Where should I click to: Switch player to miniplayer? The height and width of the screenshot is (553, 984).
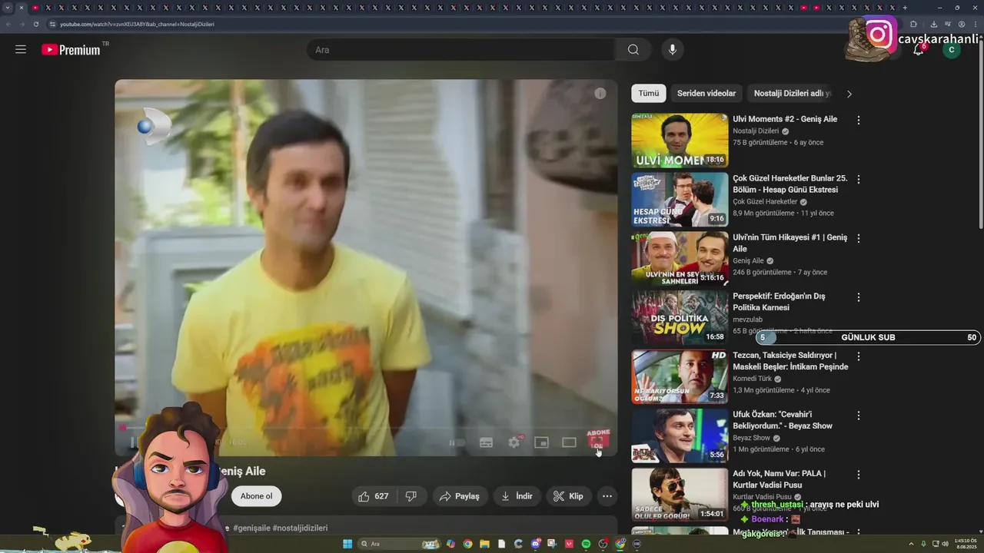[x=542, y=442]
